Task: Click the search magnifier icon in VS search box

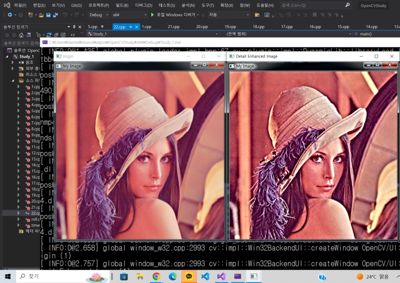Action: tap(347, 5)
